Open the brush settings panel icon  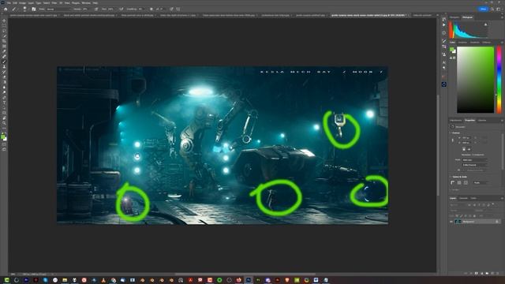tap(33, 9)
